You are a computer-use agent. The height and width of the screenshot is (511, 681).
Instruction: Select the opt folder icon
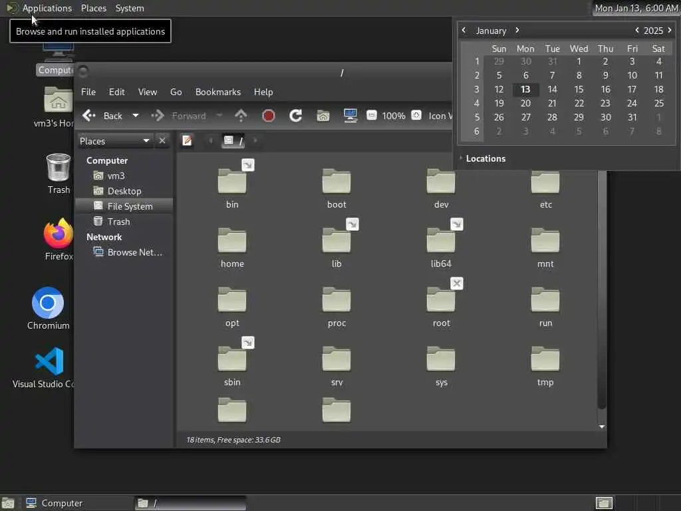tap(232, 300)
